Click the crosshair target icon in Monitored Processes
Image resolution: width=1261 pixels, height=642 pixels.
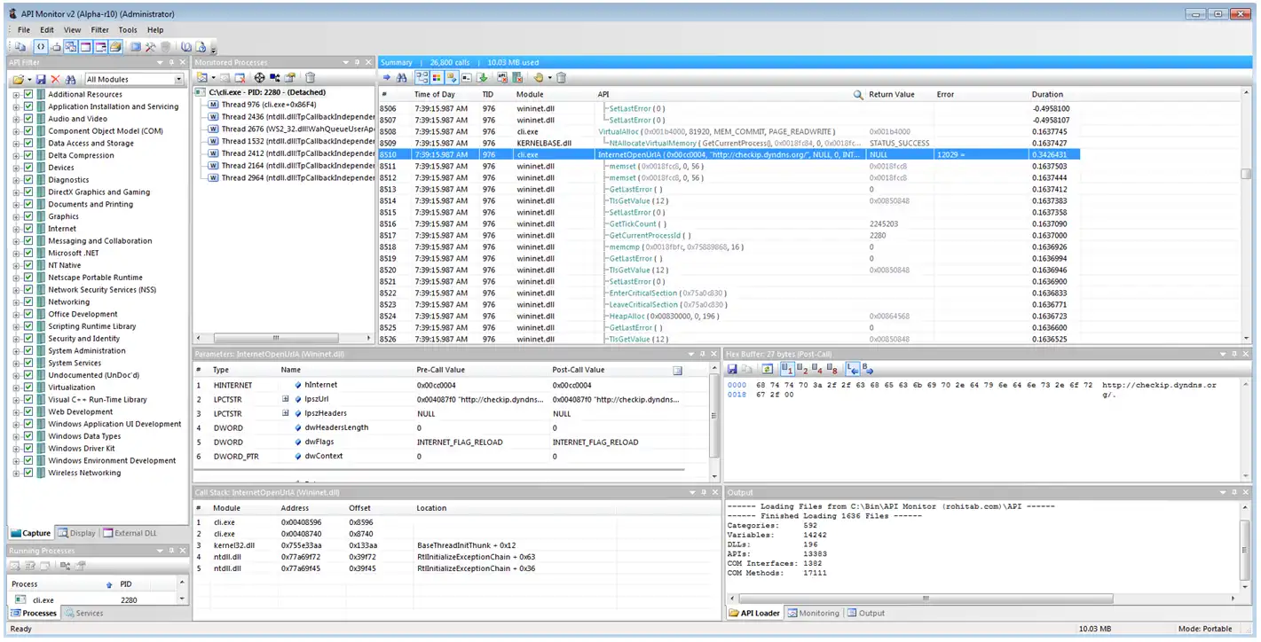click(258, 78)
